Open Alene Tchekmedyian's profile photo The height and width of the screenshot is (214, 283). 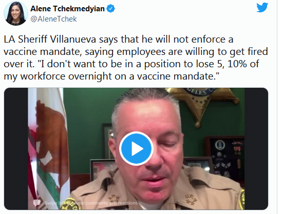[x=15, y=13]
